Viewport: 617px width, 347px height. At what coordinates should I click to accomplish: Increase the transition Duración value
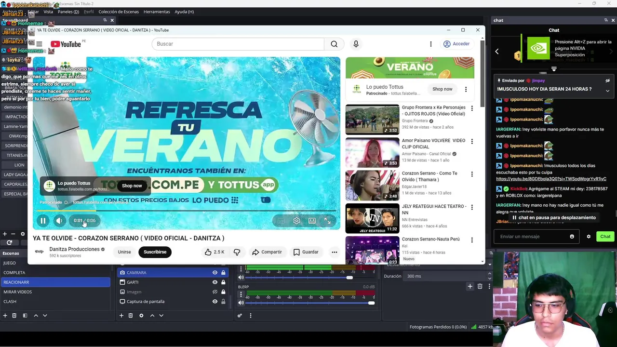pos(490,275)
